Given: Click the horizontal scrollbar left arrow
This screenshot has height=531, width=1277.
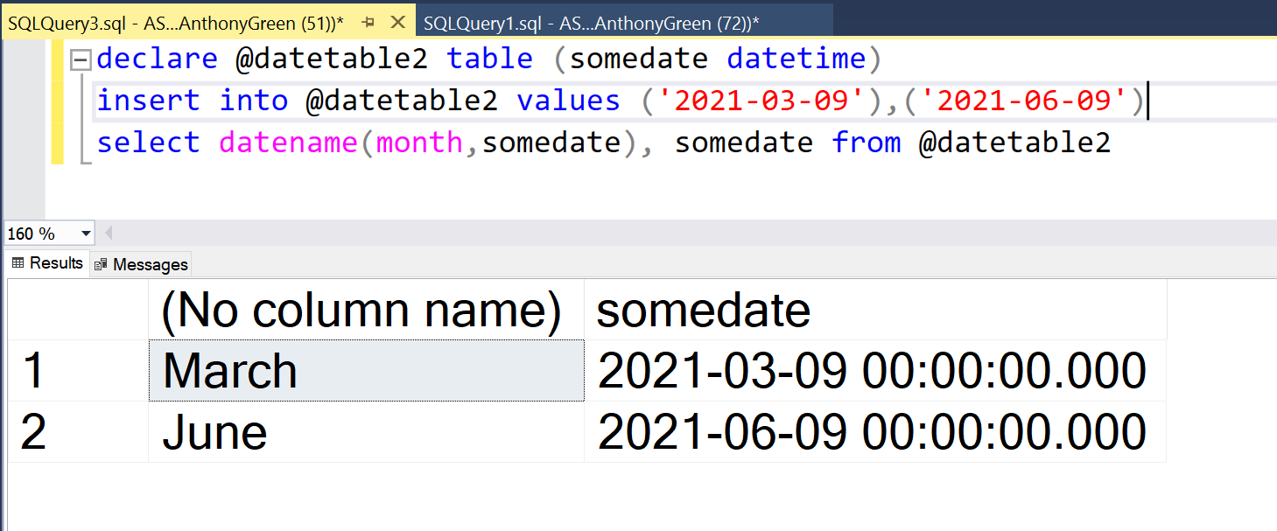Looking at the screenshot, I should tap(109, 234).
